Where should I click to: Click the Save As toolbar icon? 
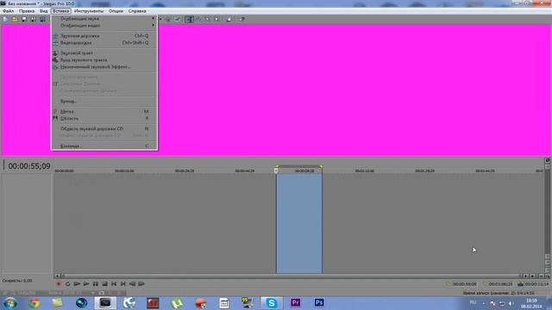click(x=33, y=19)
